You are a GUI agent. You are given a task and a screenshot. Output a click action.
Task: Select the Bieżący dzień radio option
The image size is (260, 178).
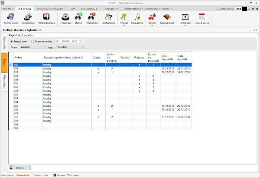click(x=12, y=41)
